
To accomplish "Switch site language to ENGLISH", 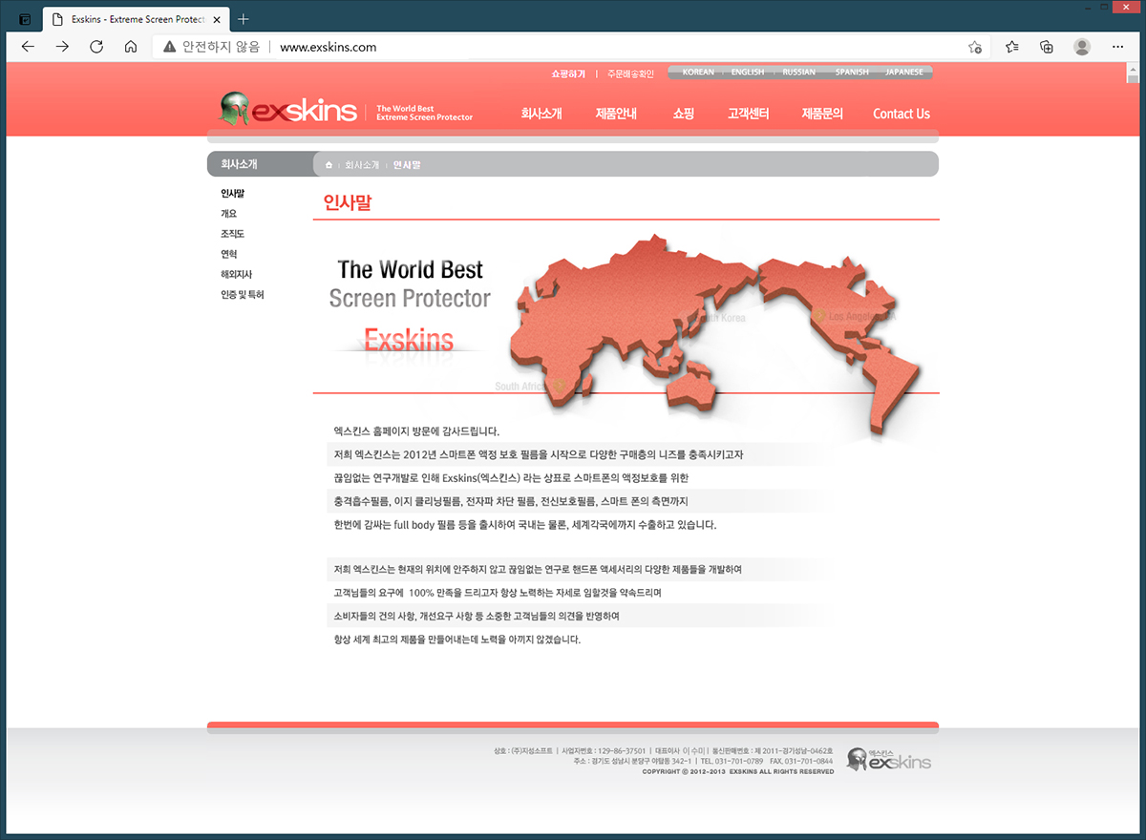I will point(747,73).
